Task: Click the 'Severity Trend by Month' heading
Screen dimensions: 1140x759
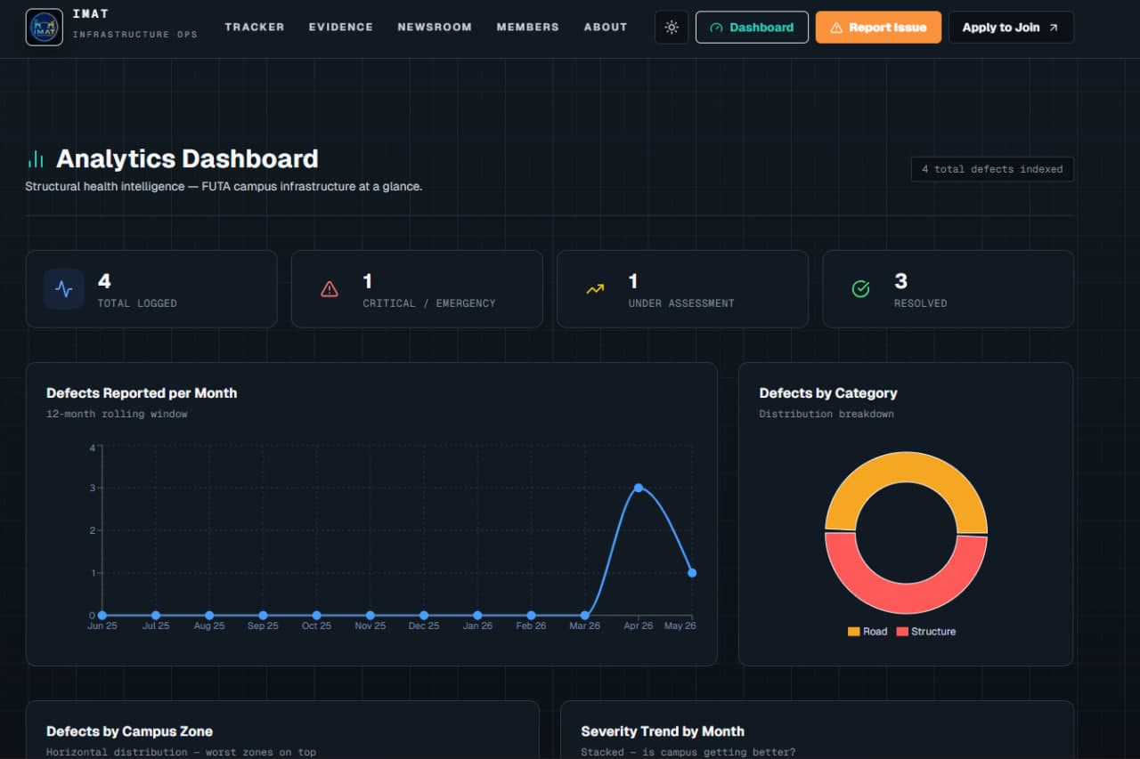Action: [663, 731]
